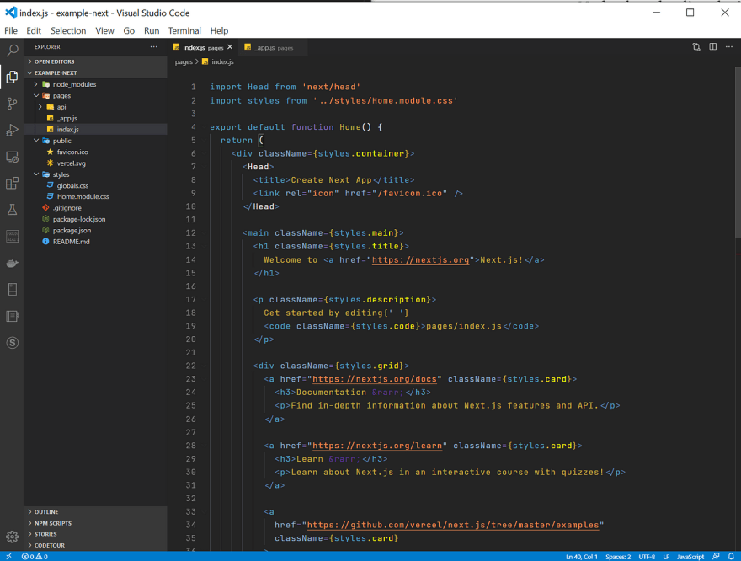This screenshot has width=741, height=561.
Task: Expand the Codetour section
Action: 96,545
